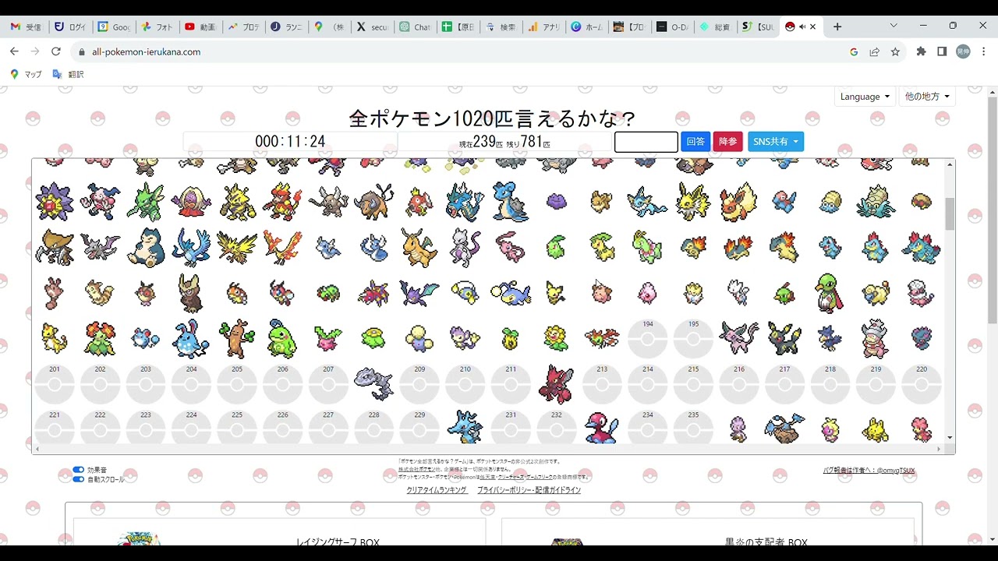This screenshot has width=998, height=561.
Task: Click the Snorlax sprite
Action: (x=146, y=248)
